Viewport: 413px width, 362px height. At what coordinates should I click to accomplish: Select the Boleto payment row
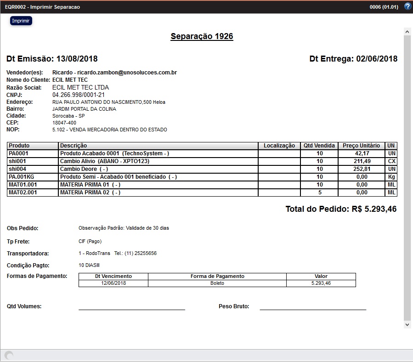tap(216, 283)
